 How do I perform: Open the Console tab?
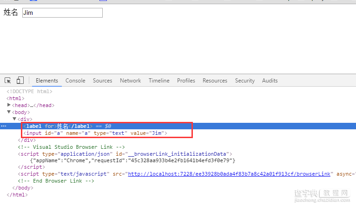[x=75, y=81]
